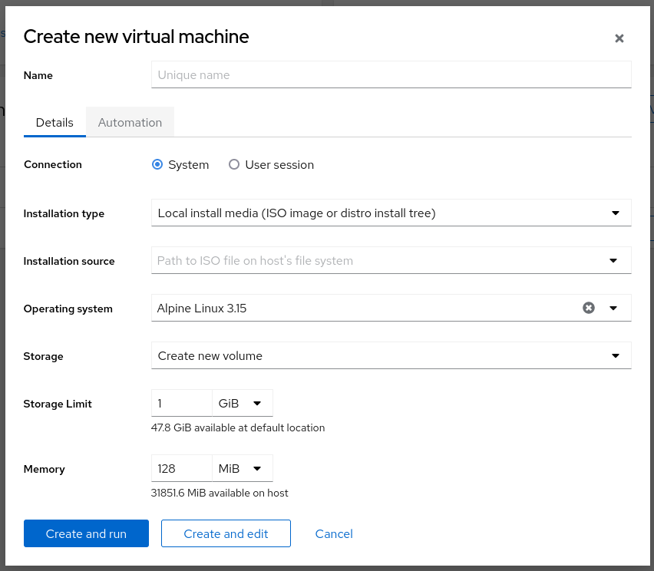Open the Installation type dropdown
654x571 pixels.
pyautogui.click(x=391, y=213)
